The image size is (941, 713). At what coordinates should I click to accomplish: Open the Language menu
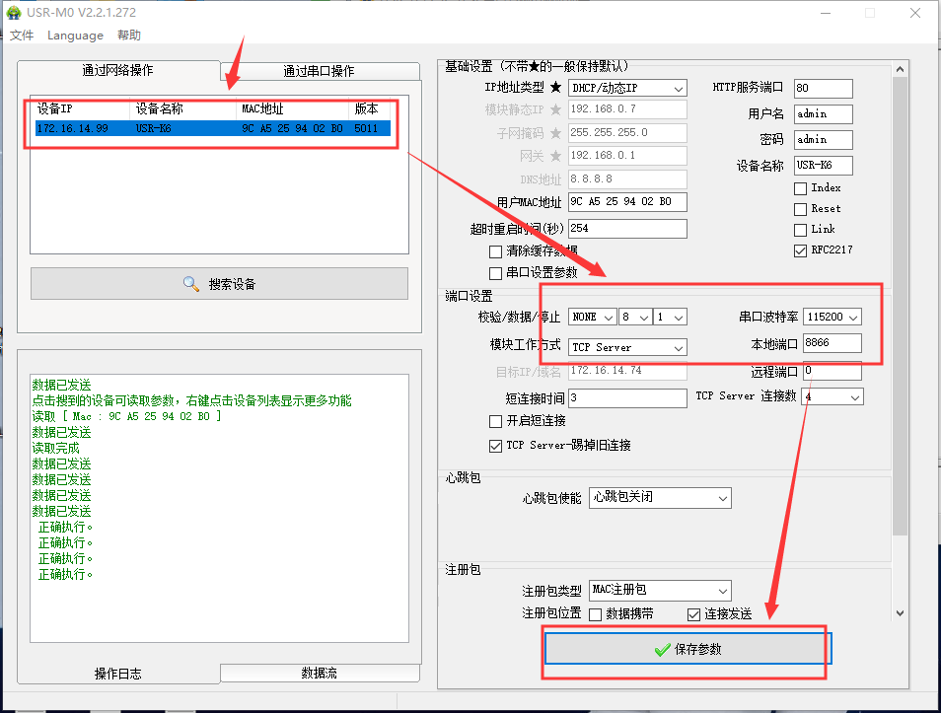tap(75, 36)
